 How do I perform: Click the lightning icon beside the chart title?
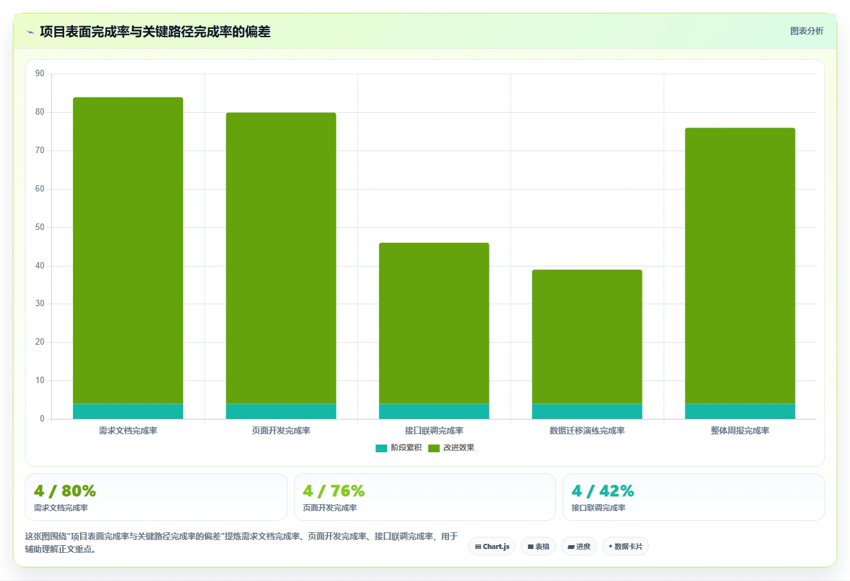coord(30,32)
